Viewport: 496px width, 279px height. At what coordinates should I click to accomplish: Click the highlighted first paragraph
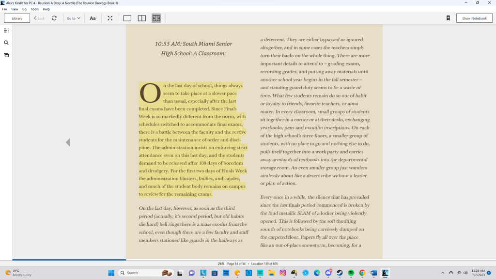(x=194, y=140)
